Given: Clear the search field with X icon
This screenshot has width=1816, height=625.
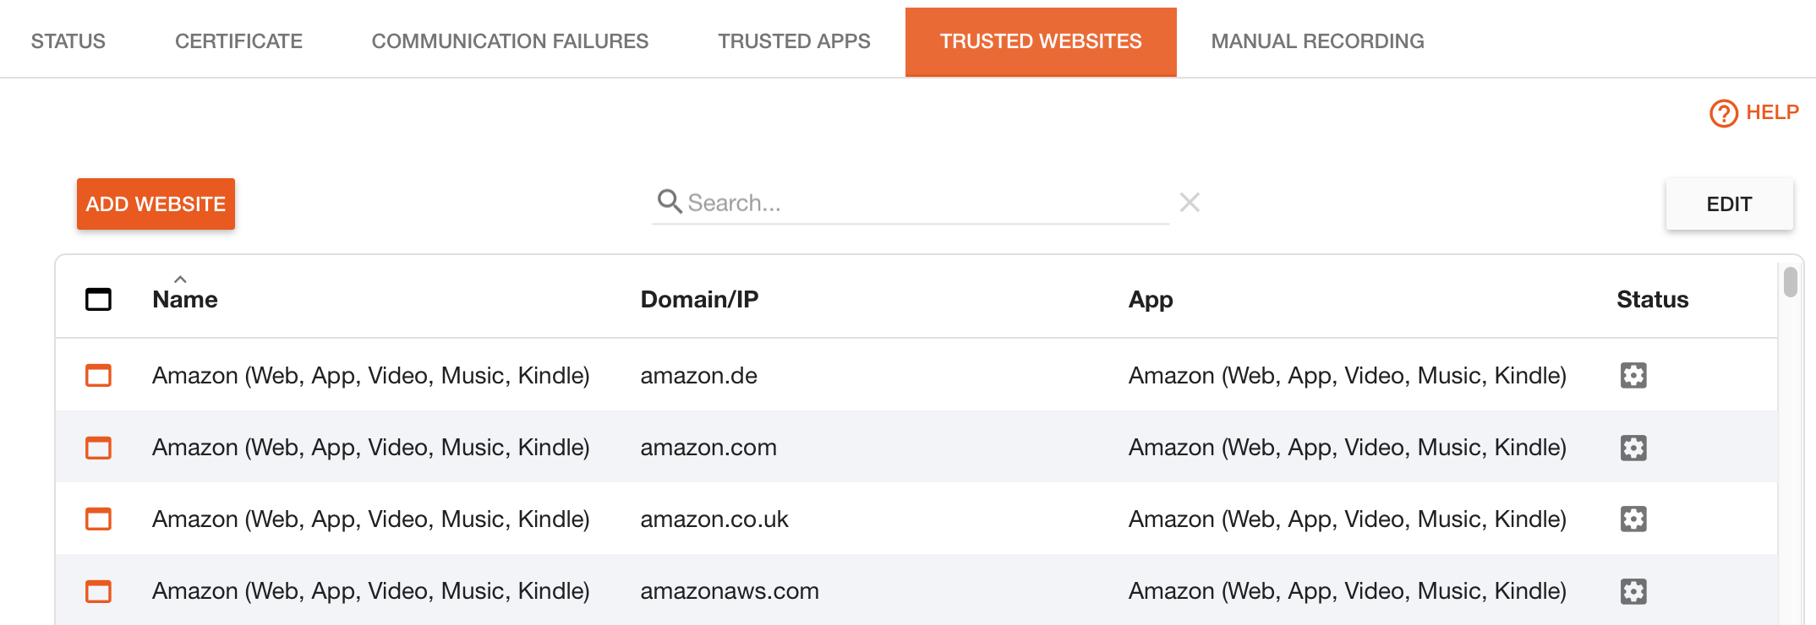Looking at the screenshot, I should click(x=1190, y=202).
